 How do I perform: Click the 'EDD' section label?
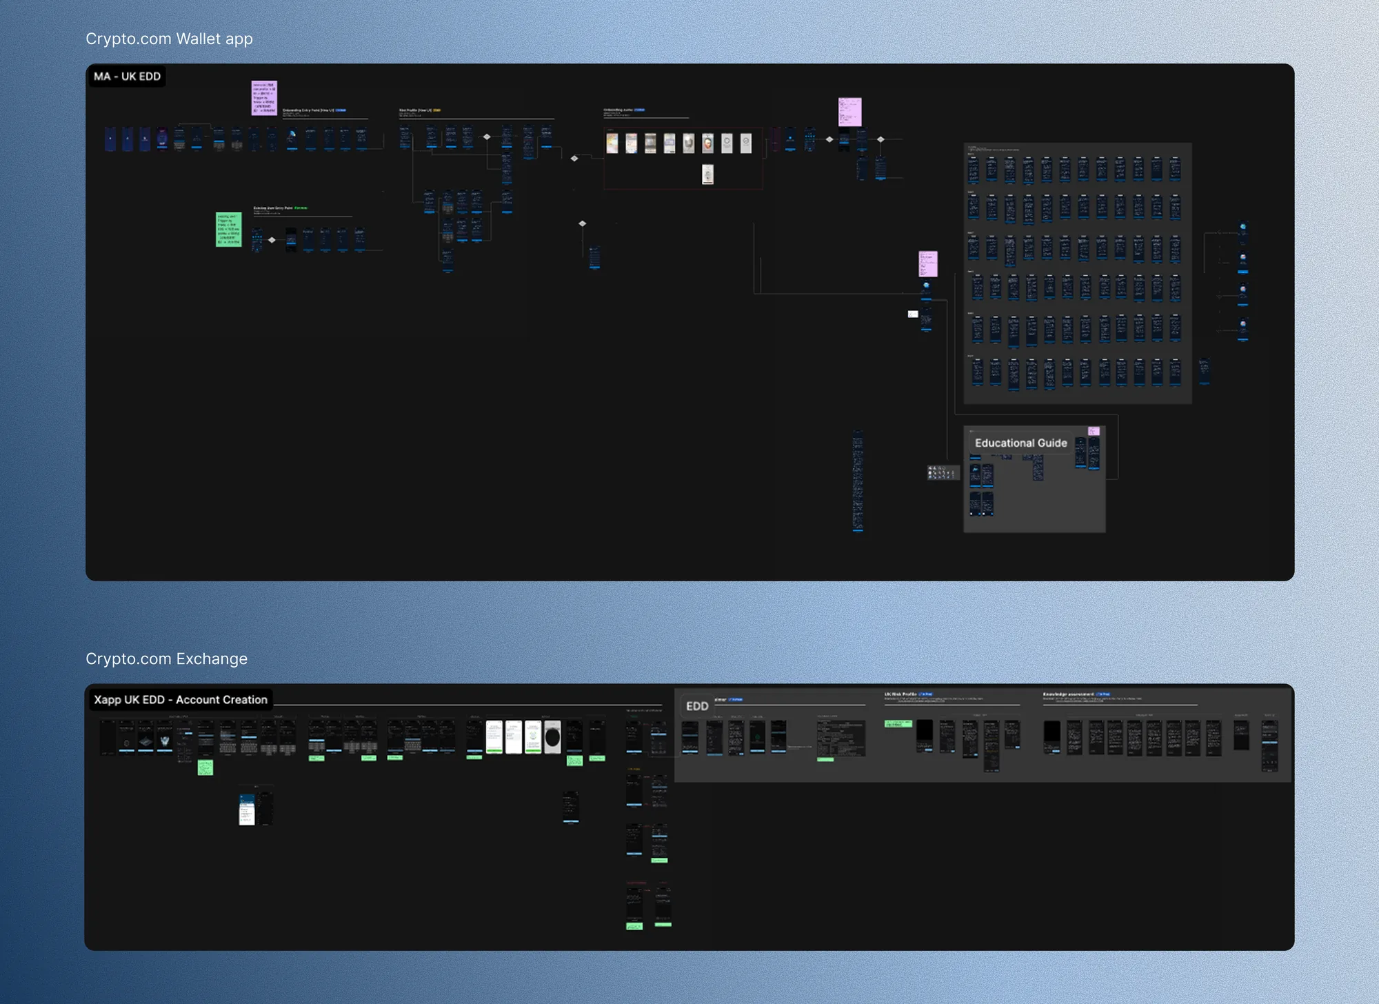point(697,706)
